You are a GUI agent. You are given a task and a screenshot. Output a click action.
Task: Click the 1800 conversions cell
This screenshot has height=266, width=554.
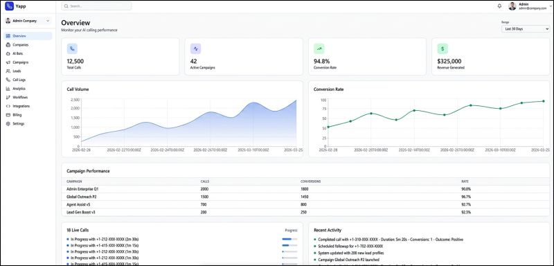[305, 189]
